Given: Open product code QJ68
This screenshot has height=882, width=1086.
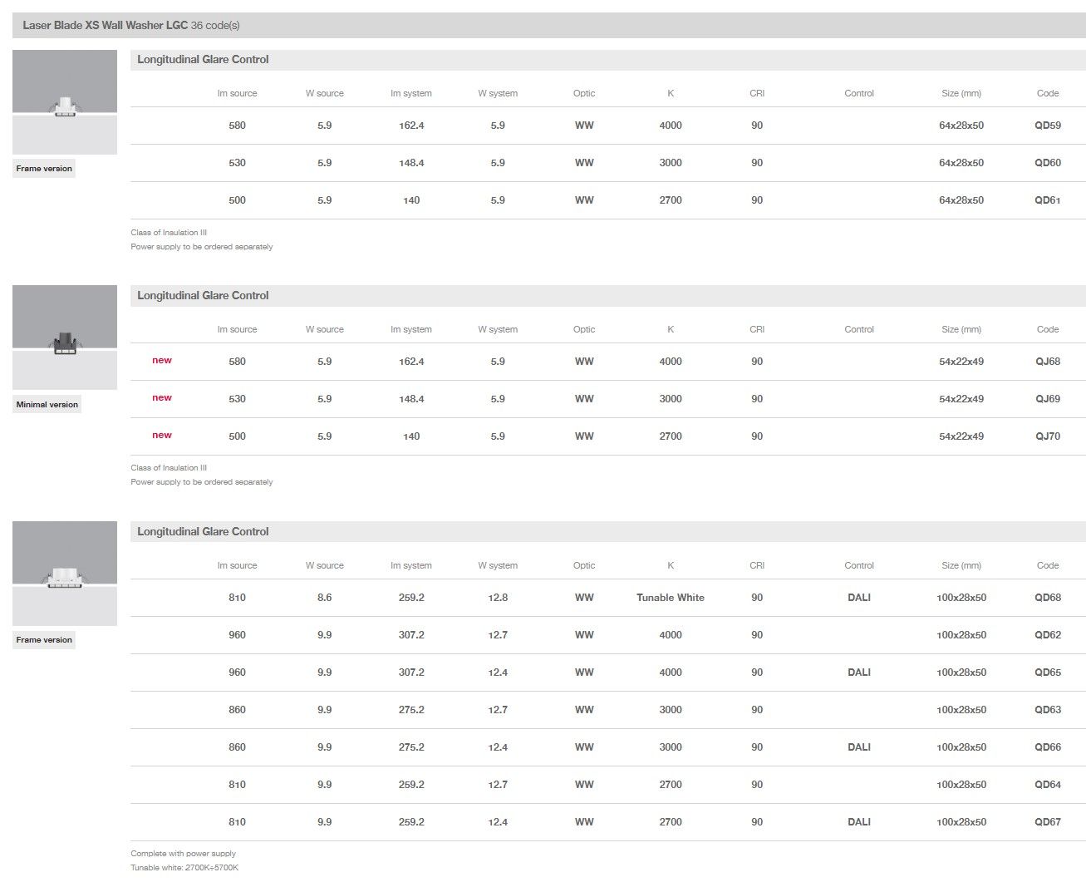Looking at the screenshot, I should click(x=1047, y=362).
